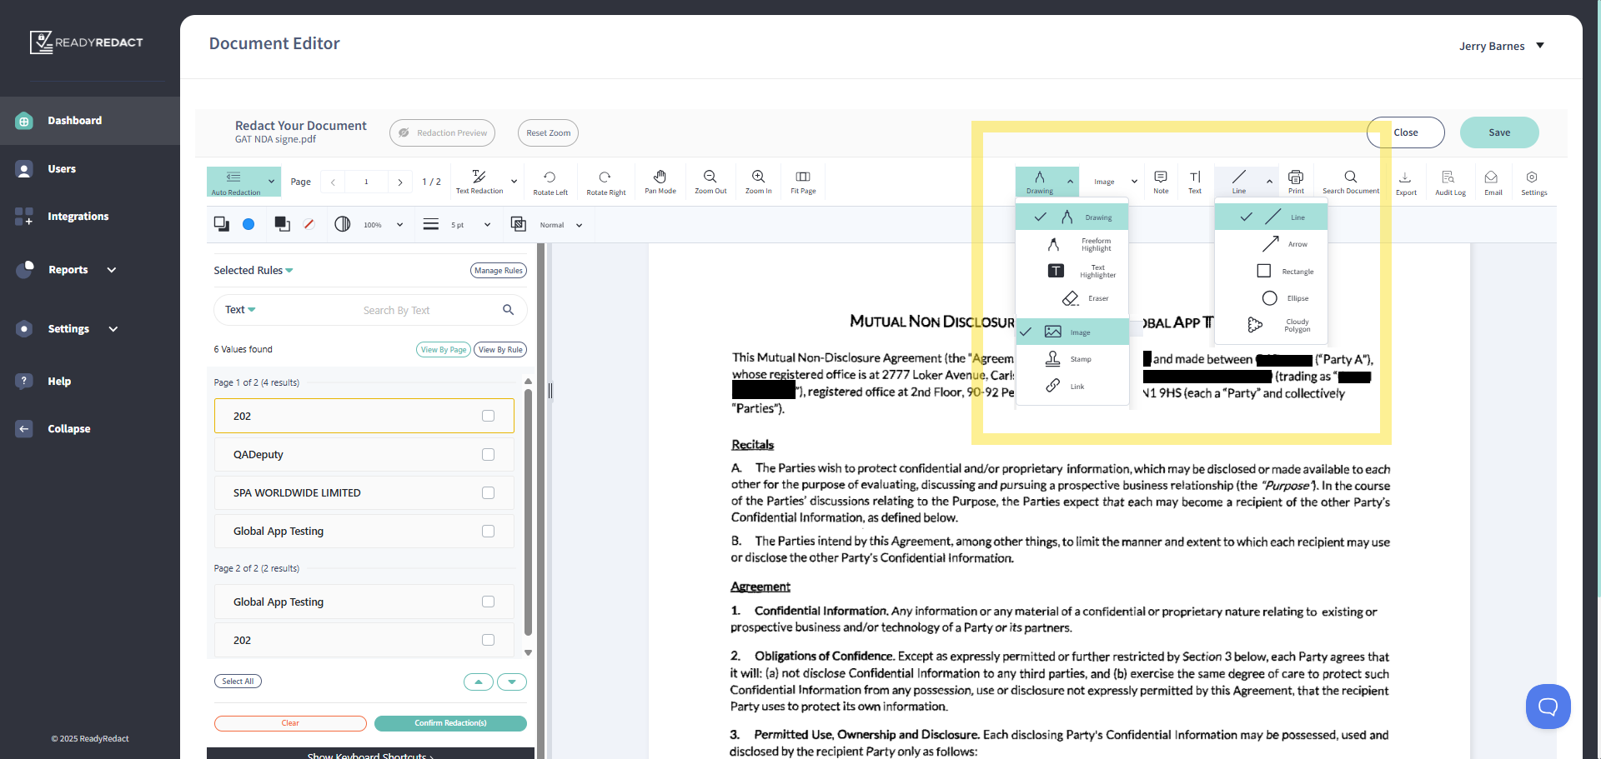Open editor Settings in toolbar
The height and width of the screenshot is (759, 1601).
[1533, 182]
